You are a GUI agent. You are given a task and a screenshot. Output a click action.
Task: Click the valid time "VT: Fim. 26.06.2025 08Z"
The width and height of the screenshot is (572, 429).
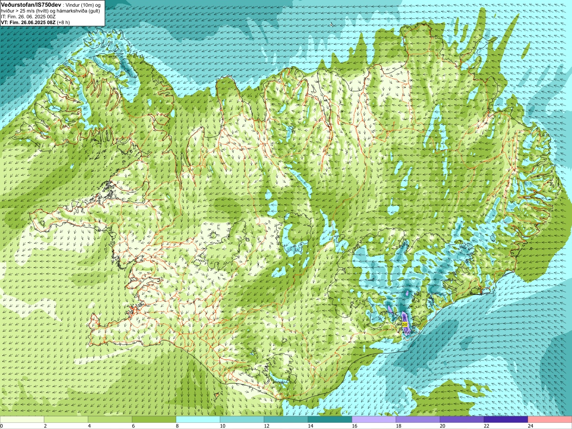pyautogui.click(x=28, y=22)
